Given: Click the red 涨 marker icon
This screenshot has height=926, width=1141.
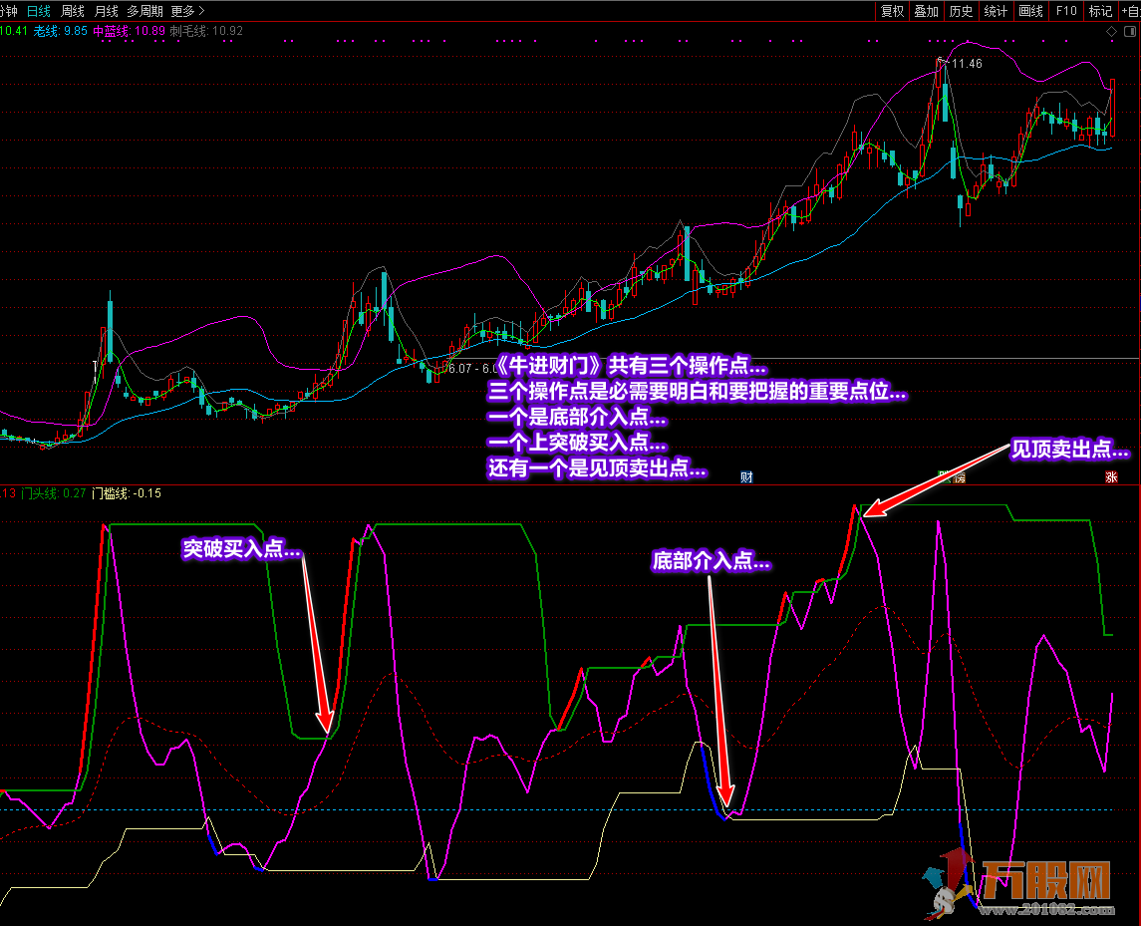Looking at the screenshot, I should [x=1110, y=477].
